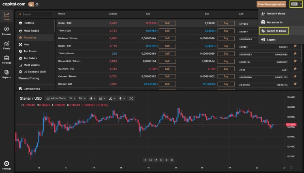Open Charts in left sidebar
The image size is (304, 173).
coord(6,45)
